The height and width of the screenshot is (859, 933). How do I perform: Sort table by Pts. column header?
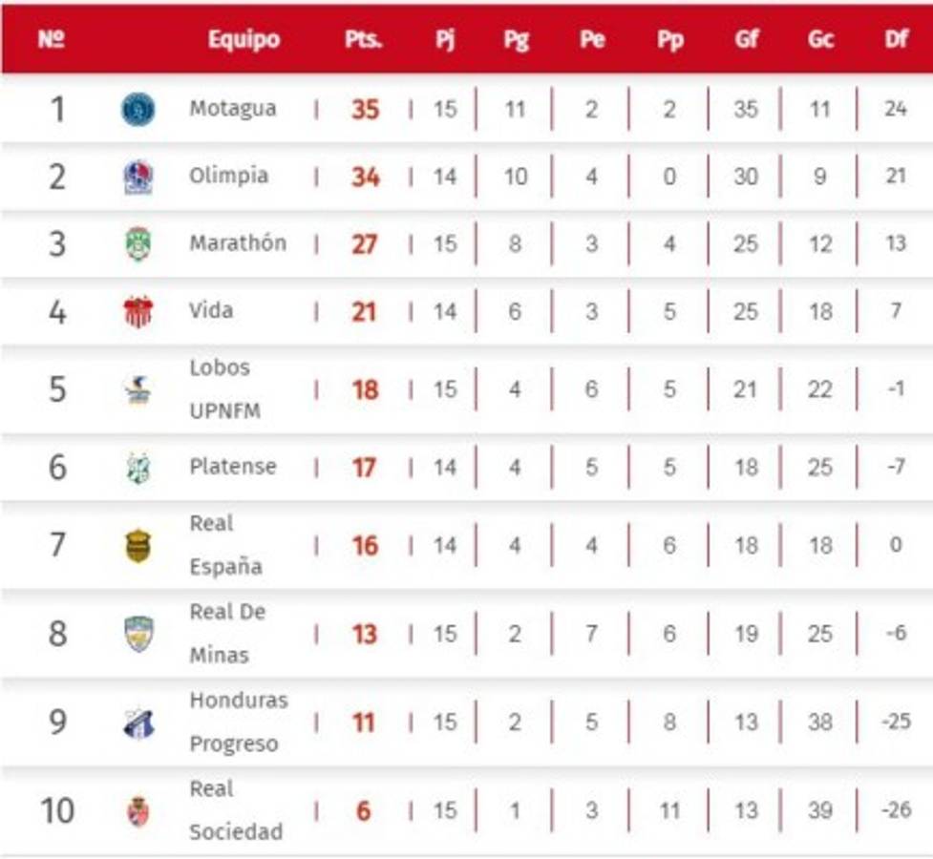[x=364, y=40]
